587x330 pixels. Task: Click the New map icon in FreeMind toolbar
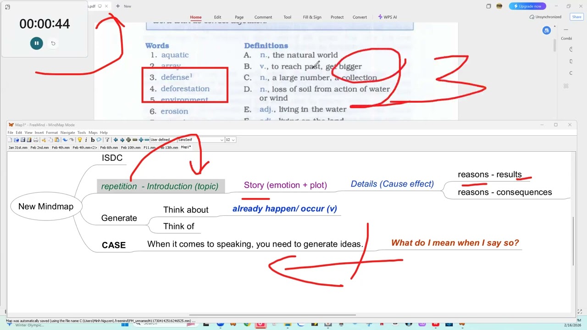(x=10, y=140)
